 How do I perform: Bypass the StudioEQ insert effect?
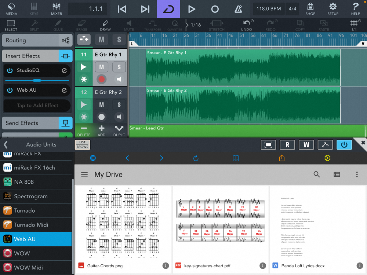point(10,70)
